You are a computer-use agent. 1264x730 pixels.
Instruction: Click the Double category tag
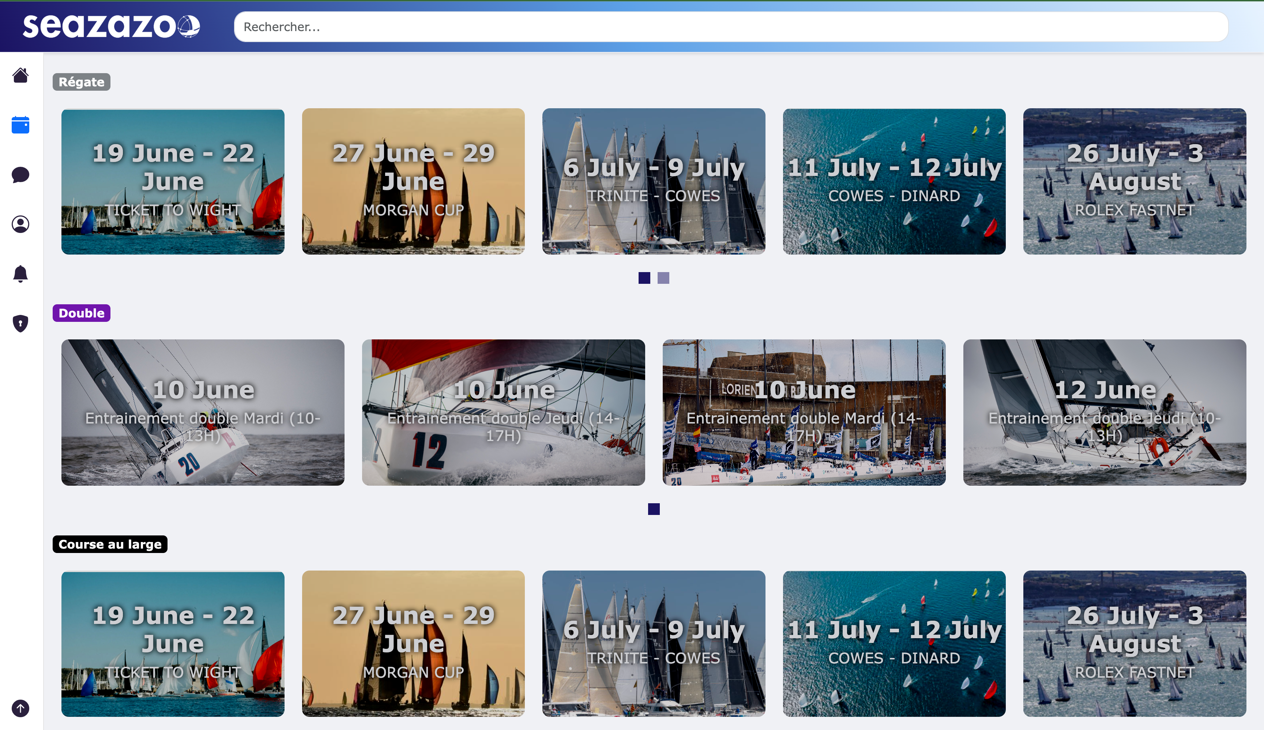81,313
